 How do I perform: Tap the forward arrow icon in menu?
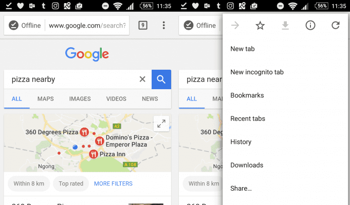coord(235,26)
